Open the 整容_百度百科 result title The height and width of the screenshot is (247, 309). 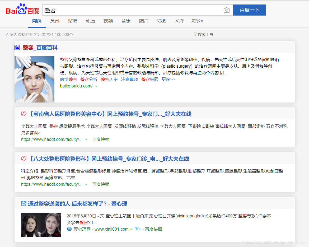click(x=40, y=48)
